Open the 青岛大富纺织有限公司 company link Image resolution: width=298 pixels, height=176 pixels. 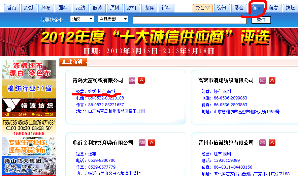[98, 80]
